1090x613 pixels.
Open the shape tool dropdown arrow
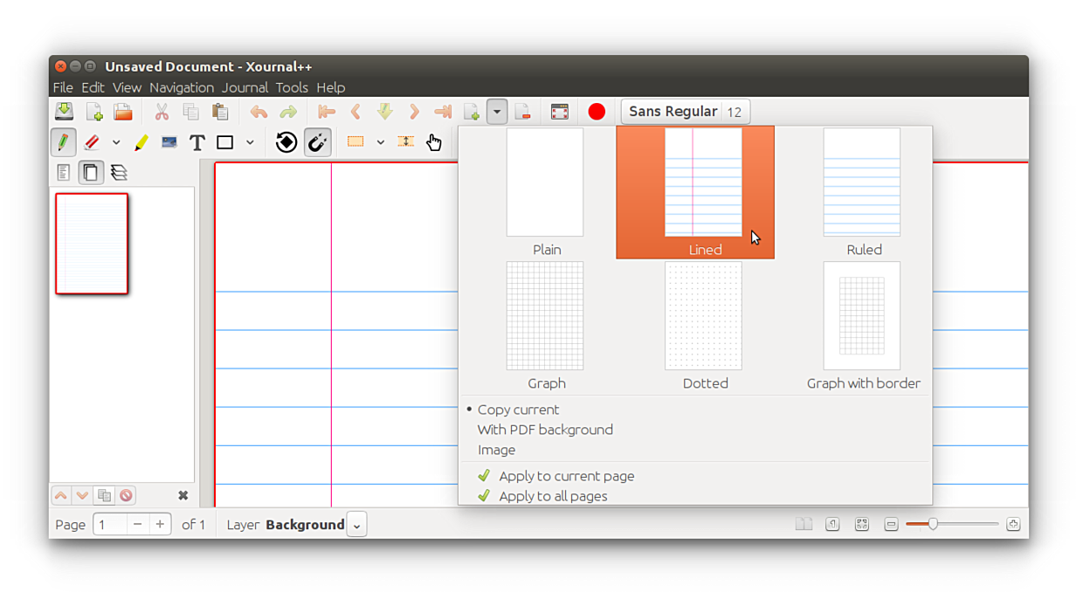[250, 142]
